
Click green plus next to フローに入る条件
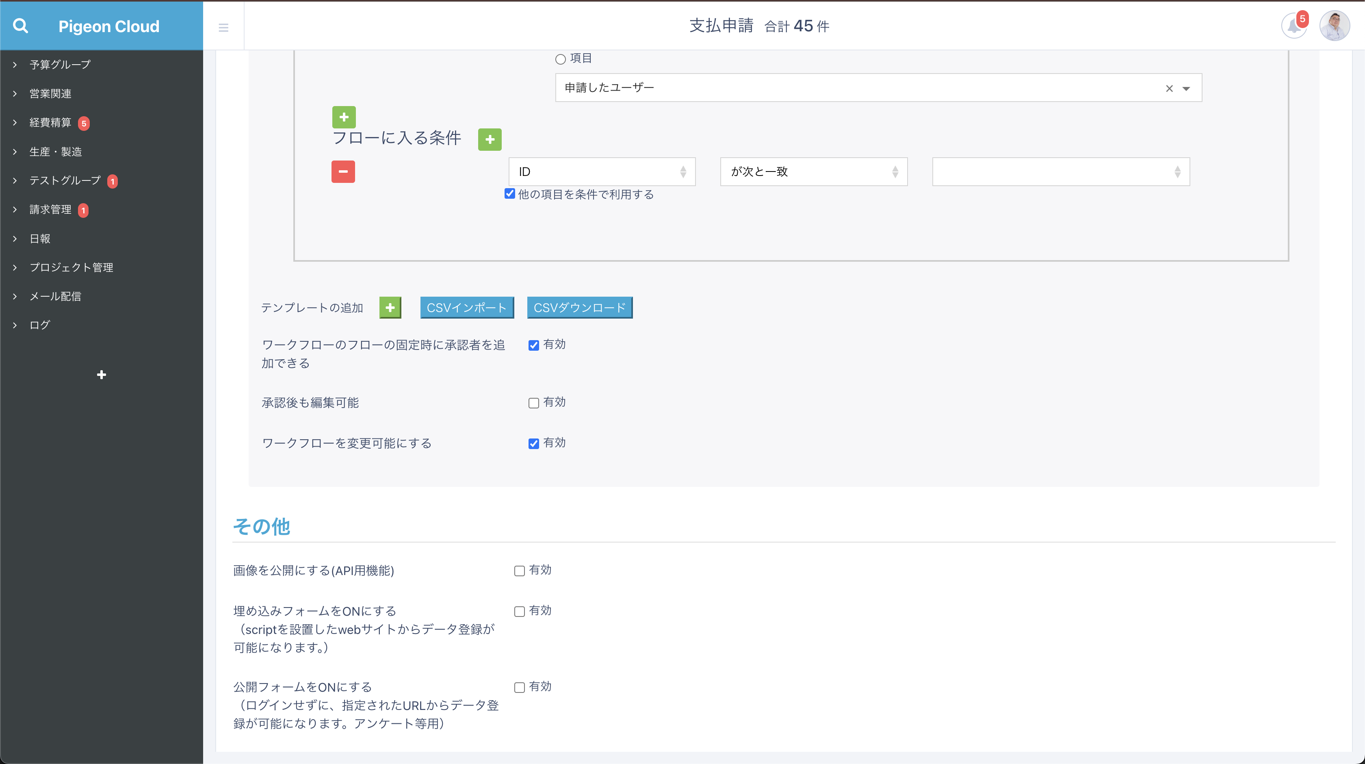tap(490, 139)
